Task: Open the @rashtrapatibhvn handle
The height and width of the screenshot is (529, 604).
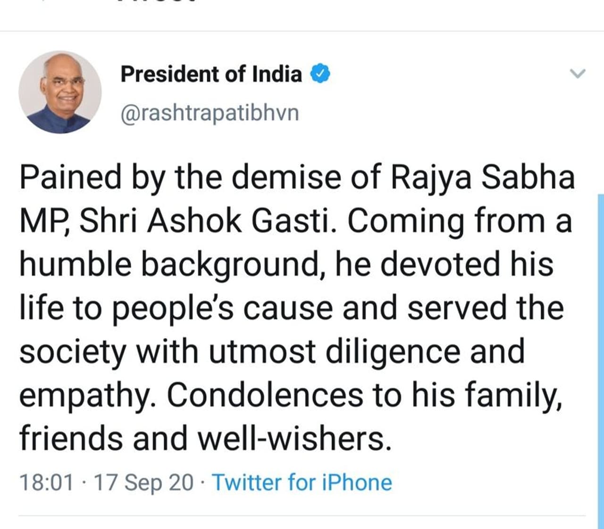Action: 210,113
